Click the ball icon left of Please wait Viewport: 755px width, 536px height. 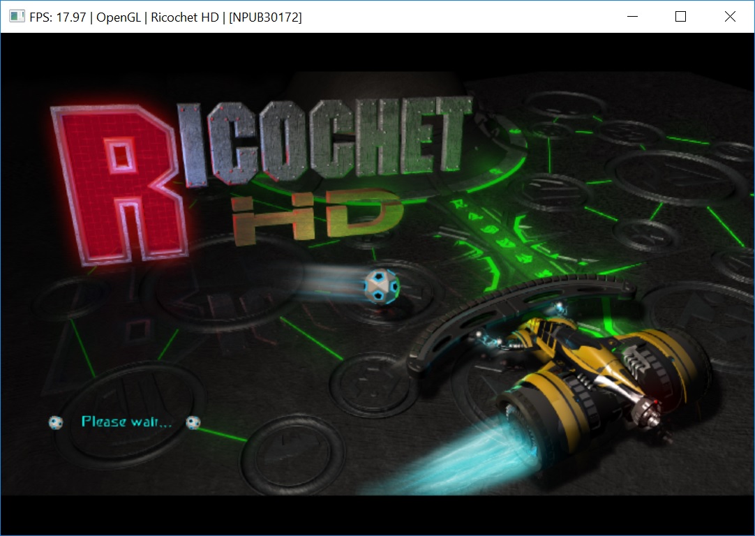(x=56, y=422)
